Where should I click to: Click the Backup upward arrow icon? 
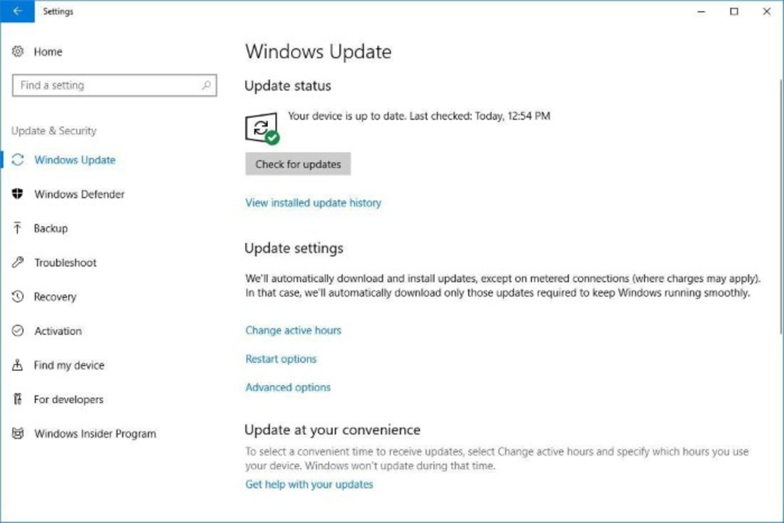[x=17, y=228]
